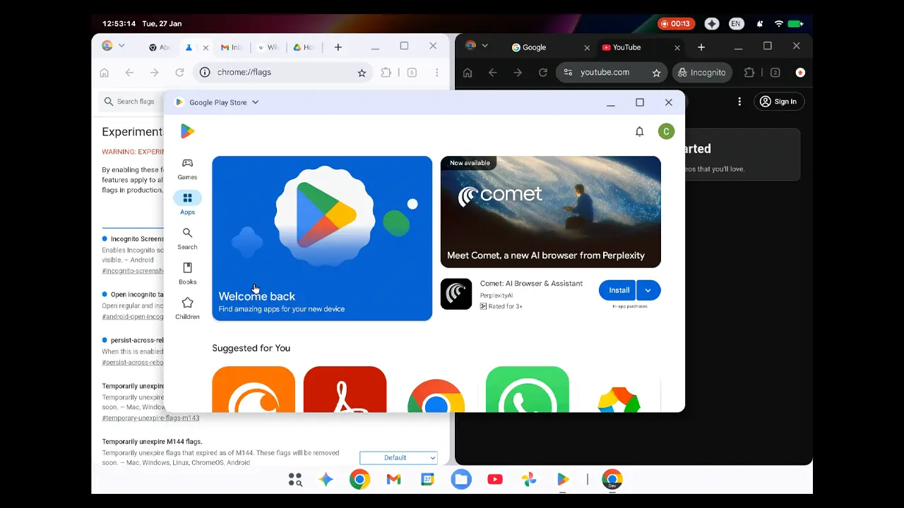
Task: Open Google Photos from the shelf
Action: 529,479
